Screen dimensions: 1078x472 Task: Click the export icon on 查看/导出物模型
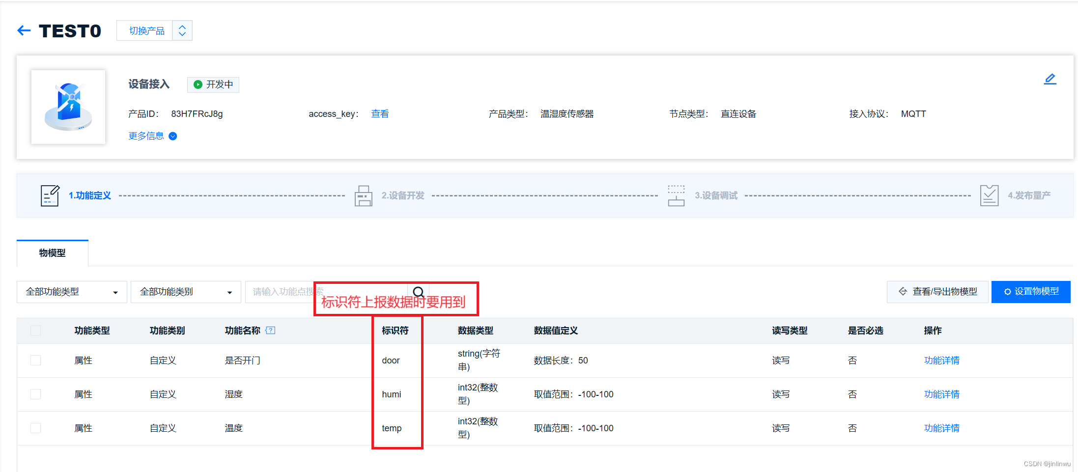point(903,291)
